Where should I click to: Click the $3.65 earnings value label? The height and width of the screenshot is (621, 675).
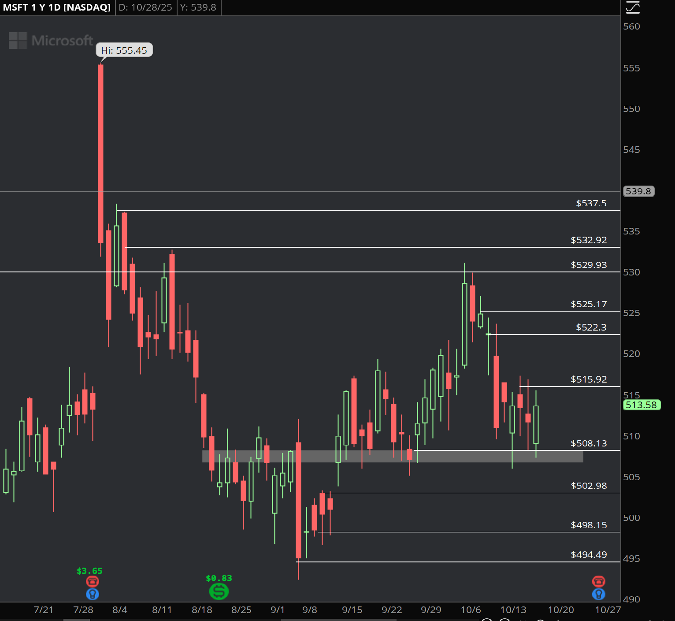[89, 571]
